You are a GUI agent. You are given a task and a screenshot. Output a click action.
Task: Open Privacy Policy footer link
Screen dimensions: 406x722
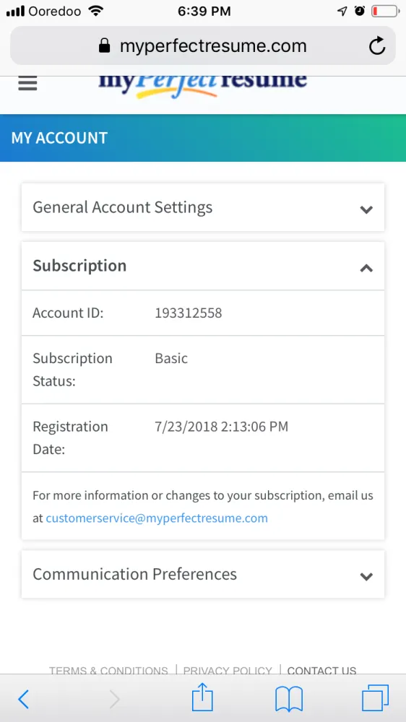click(x=228, y=671)
